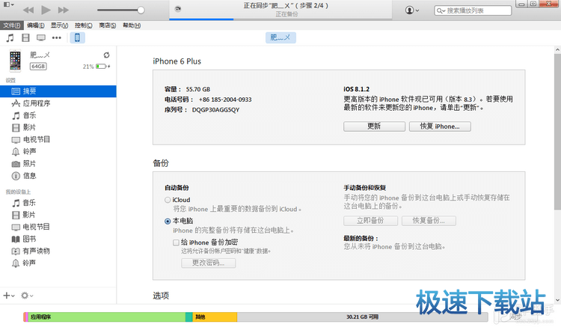Open the 文件 menu
The width and height of the screenshot is (561, 330).
[x=12, y=25]
